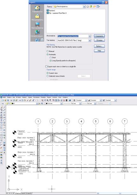Open Network Places in Export places bar
Viewport: 137px width, 195px height.
37,33
